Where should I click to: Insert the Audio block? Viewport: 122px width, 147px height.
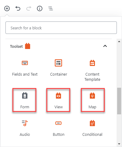[x=25, y=128]
